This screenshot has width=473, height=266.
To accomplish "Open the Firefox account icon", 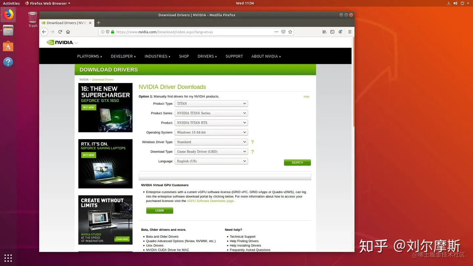I will (340, 32).
